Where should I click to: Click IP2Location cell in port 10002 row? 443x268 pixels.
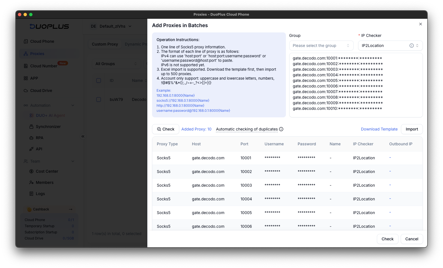pos(364,172)
